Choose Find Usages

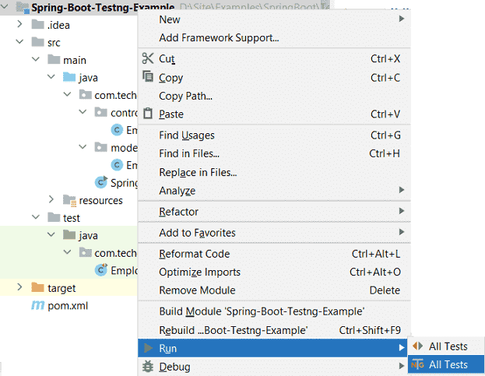274,135
